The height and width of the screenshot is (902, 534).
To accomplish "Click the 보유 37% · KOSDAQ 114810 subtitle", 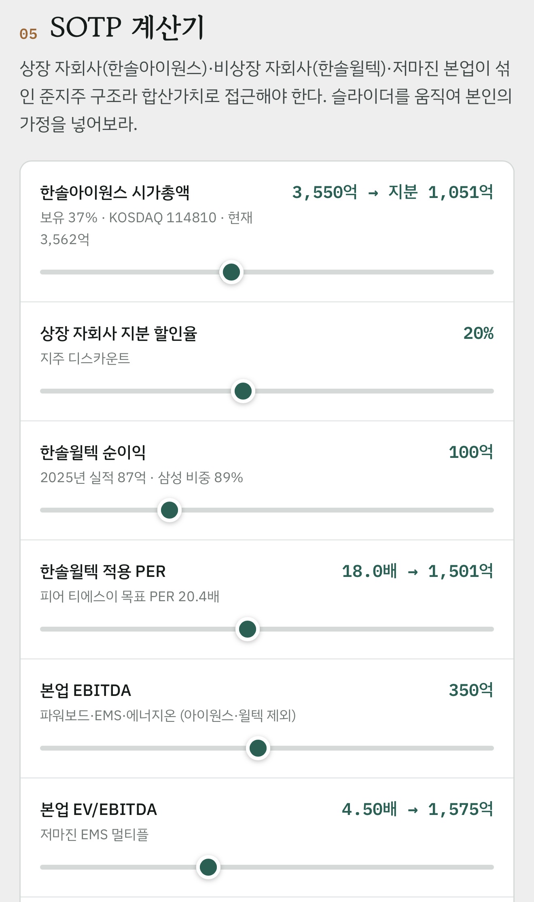I will pyautogui.click(x=146, y=228).
